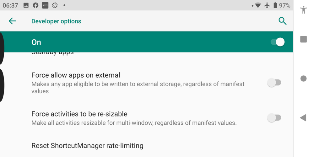Open recent apps with square button
Image resolution: width=314 pixels, height=157 pixels.
[303, 39]
